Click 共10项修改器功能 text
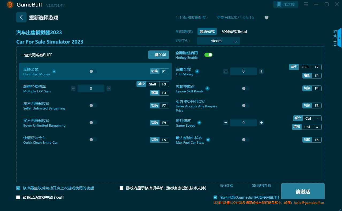 [191, 18]
